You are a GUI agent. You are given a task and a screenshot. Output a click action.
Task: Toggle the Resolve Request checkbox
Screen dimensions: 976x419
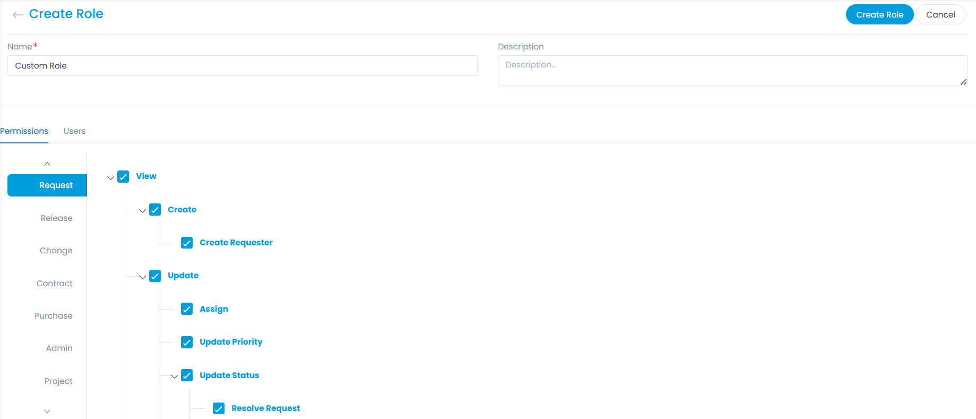[x=219, y=408]
